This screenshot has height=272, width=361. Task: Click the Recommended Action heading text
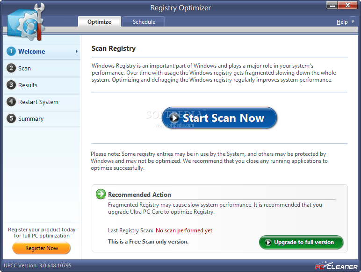139,195
